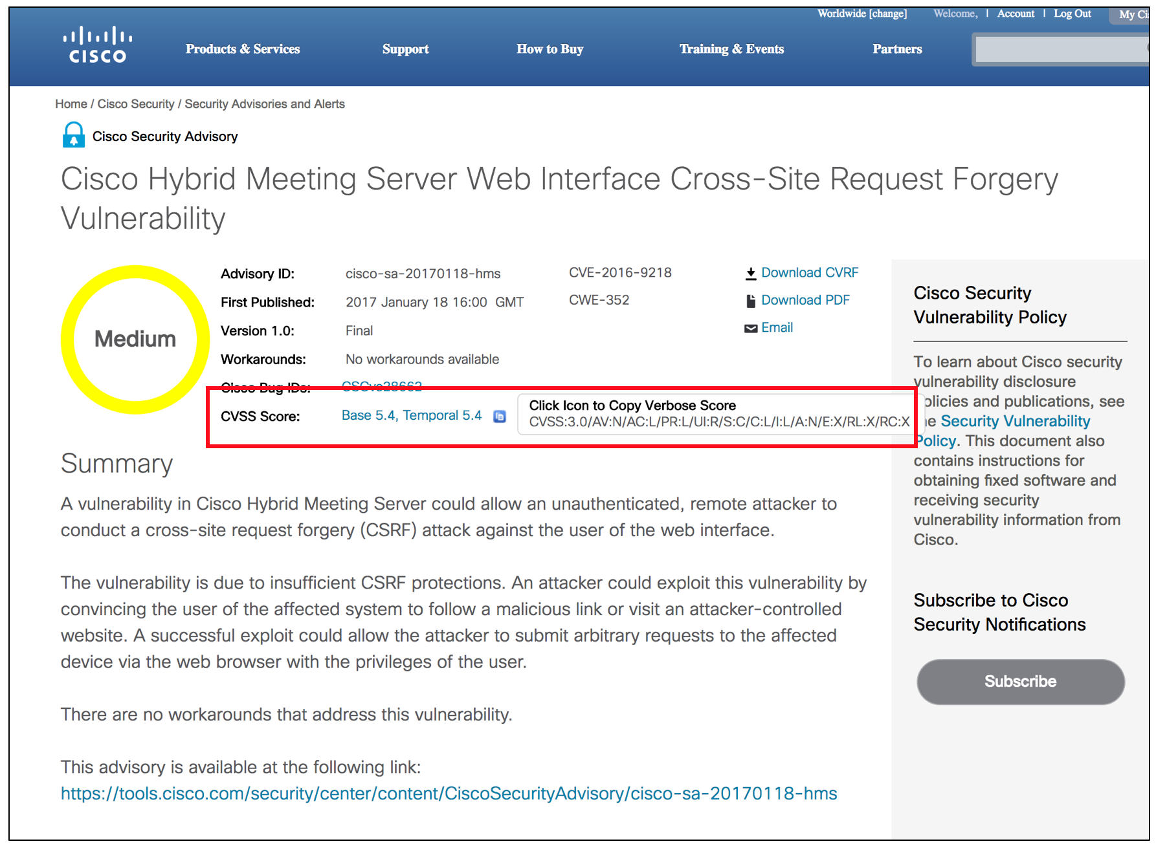Click the Download PDF document icon
The height and width of the screenshot is (846, 1156).
pyautogui.click(x=750, y=301)
